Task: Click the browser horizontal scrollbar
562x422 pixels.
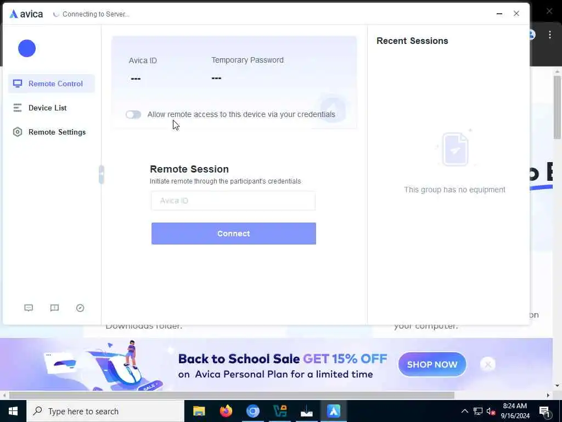Action: (232, 395)
